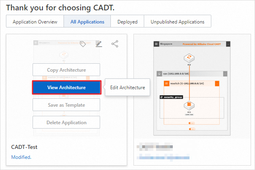This screenshot has width=255, height=170.
Task: Click the Delete Application button
Action: [x=66, y=122]
